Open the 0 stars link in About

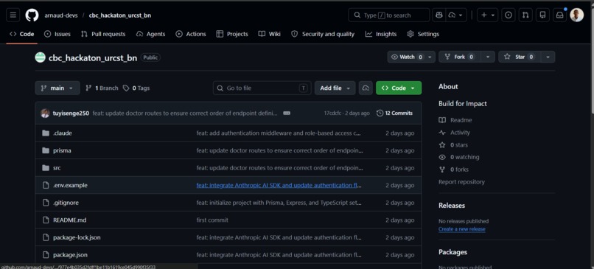(453, 144)
